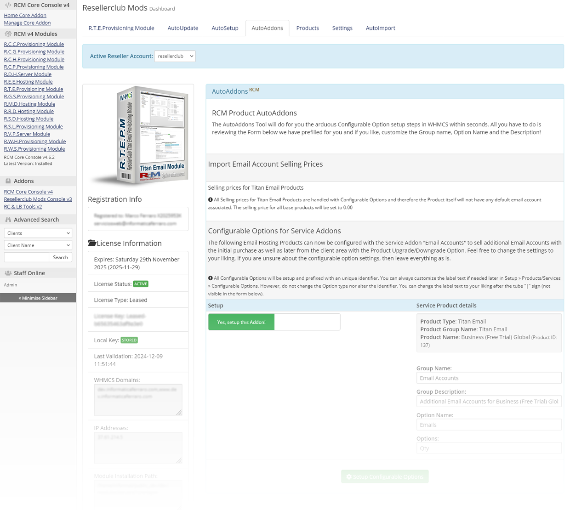The height and width of the screenshot is (510, 570).
Task: Click the 'Expires: Saturday 29th November' text
Action: coord(137,263)
